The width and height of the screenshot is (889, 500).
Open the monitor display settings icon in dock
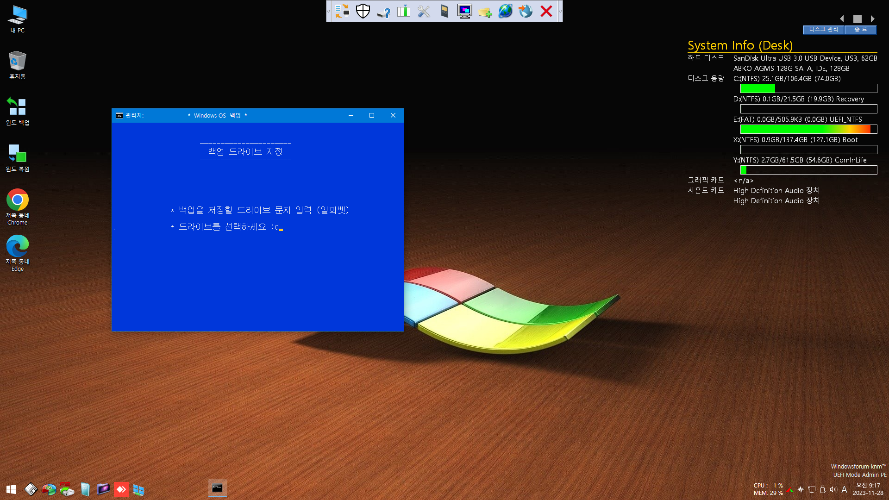point(464,11)
